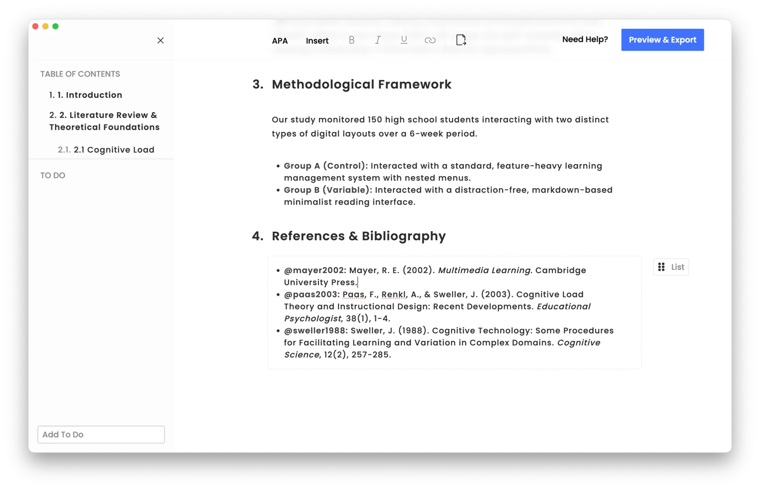760x490 pixels.
Task: Toggle underline formatting in the toolbar
Action: (404, 40)
